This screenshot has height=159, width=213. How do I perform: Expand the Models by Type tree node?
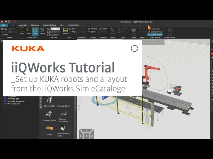2,99
